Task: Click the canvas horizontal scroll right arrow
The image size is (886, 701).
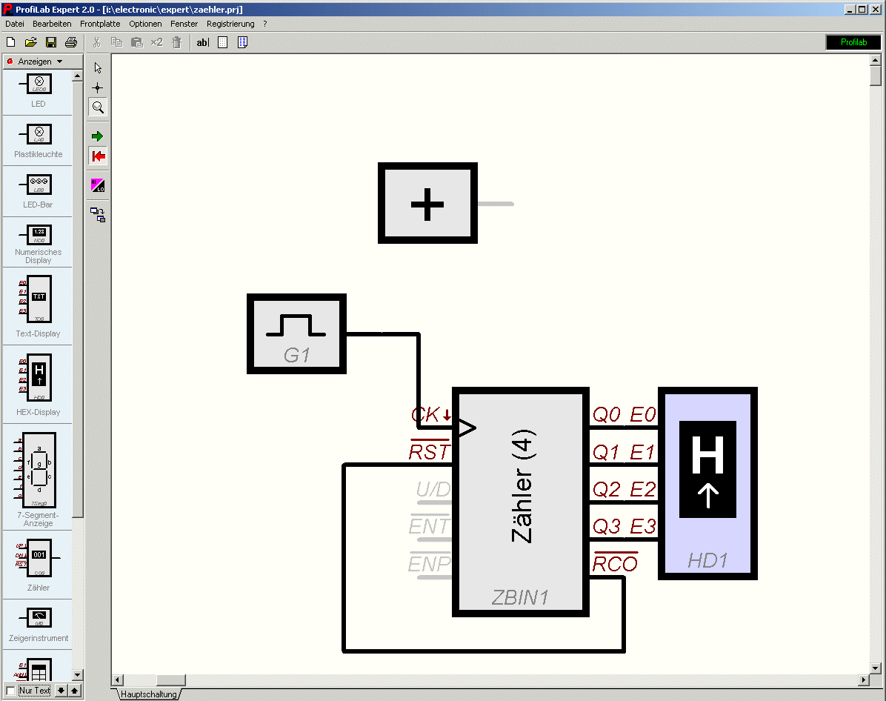Action: click(863, 680)
